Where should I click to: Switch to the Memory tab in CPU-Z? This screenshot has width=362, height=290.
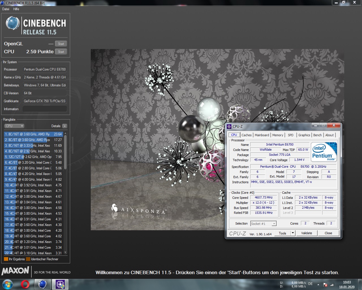(x=278, y=135)
